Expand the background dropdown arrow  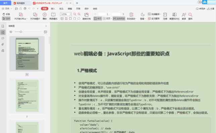pos(145,18)
